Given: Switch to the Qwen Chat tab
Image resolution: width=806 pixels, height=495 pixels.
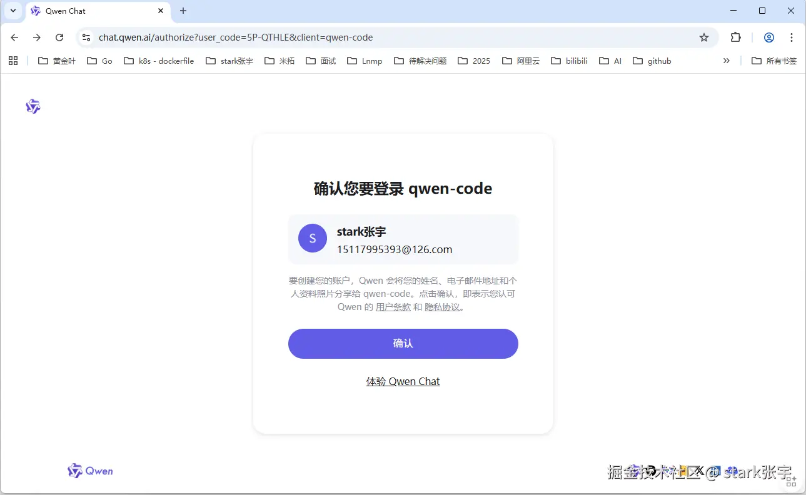Looking at the screenshot, I should 65,11.
